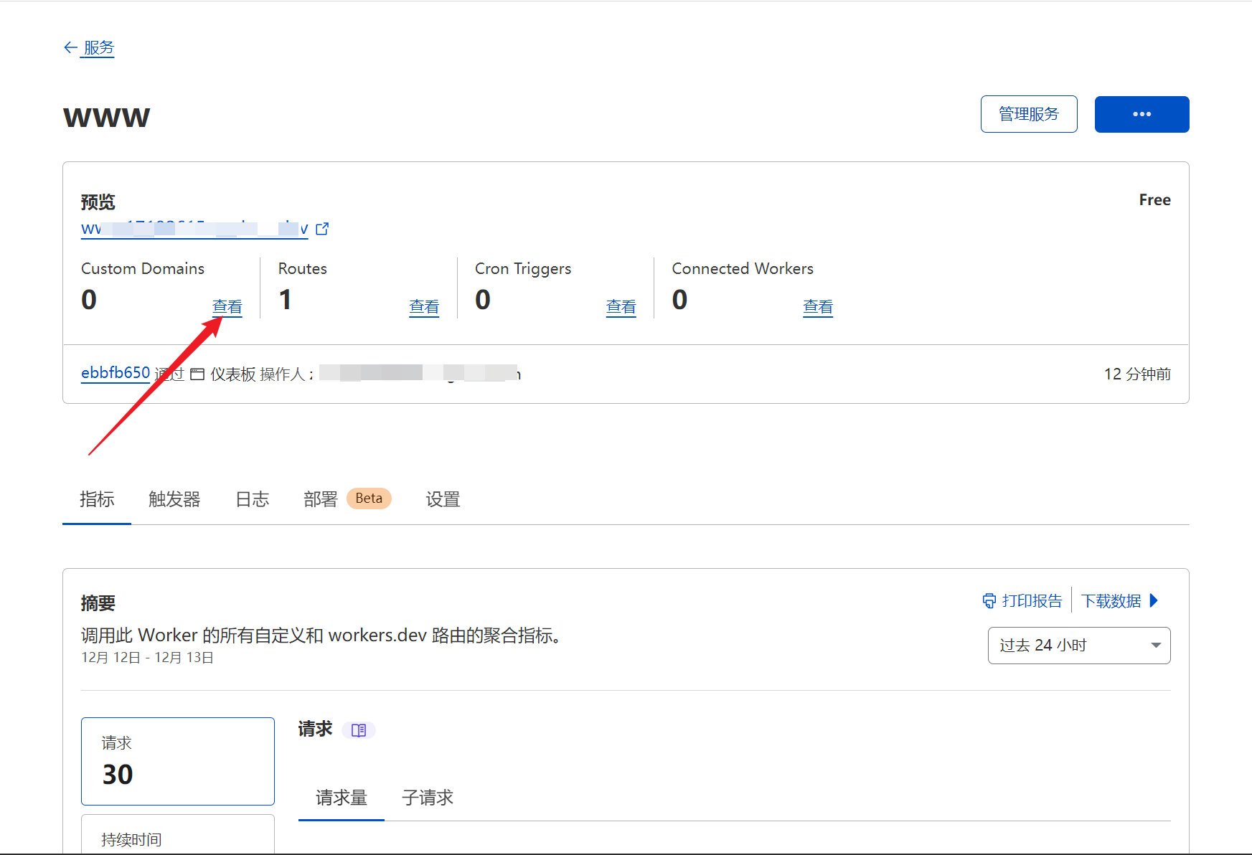The image size is (1252, 855).
Task: Go back to 服务 link
Action: point(99,48)
